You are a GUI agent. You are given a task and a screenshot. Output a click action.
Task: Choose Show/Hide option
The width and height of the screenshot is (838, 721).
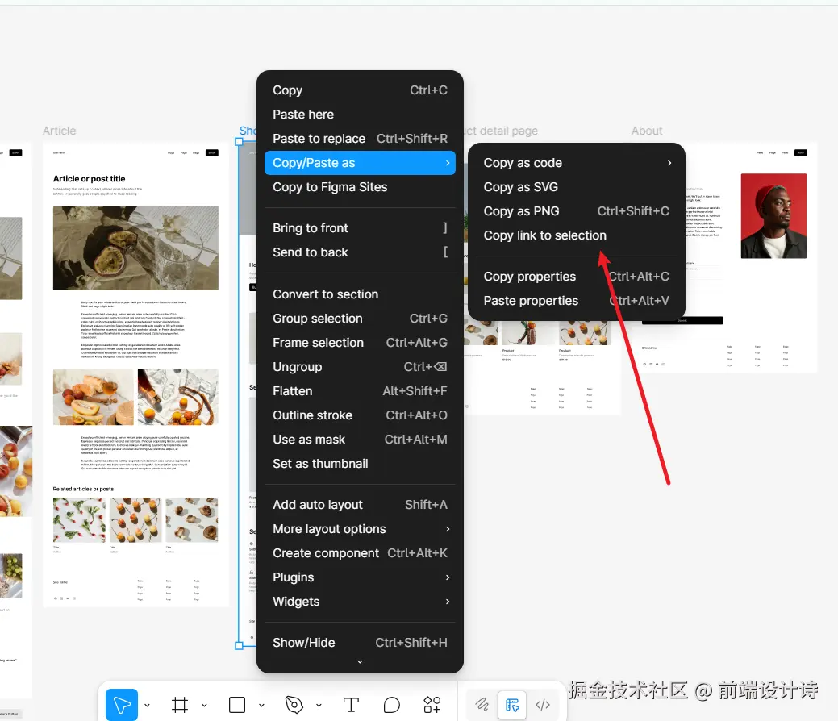tap(360, 643)
